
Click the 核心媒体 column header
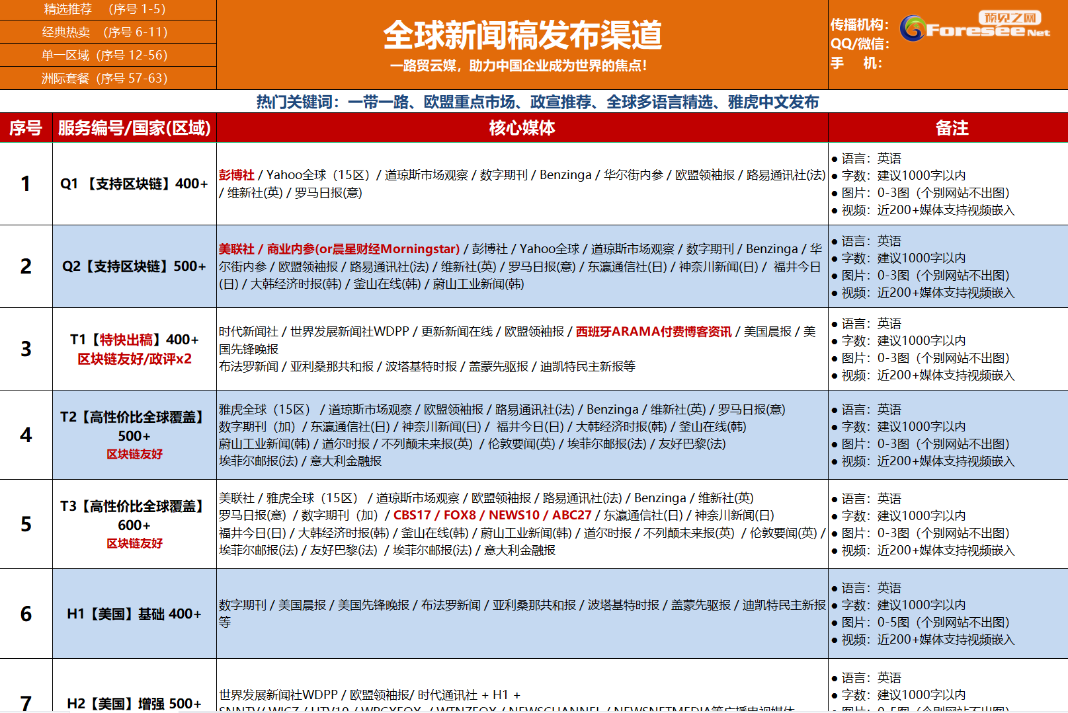click(x=522, y=128)
